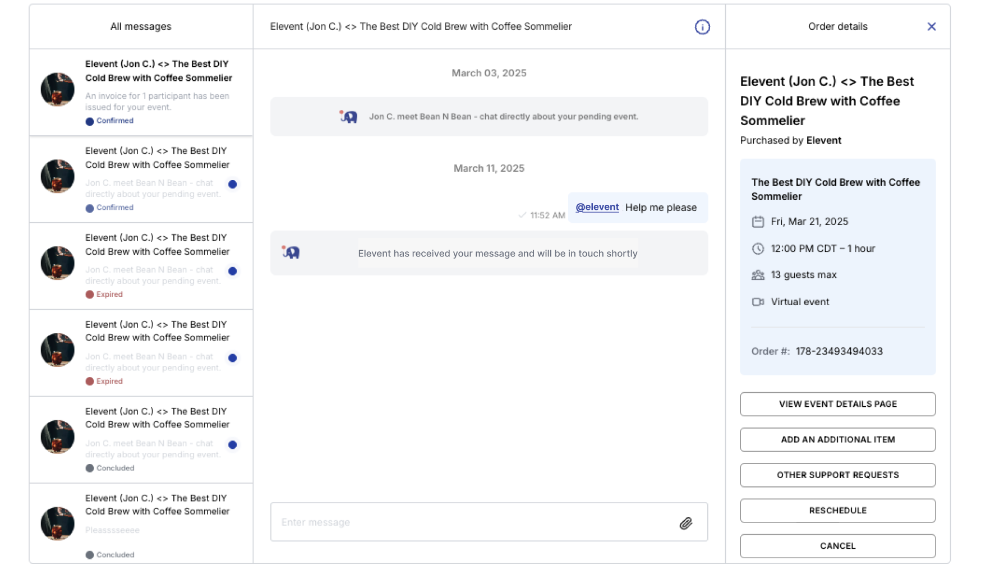Open Other Support Requests
The width and height of the screenshot is (981, 588).
[x=837, y=475]
